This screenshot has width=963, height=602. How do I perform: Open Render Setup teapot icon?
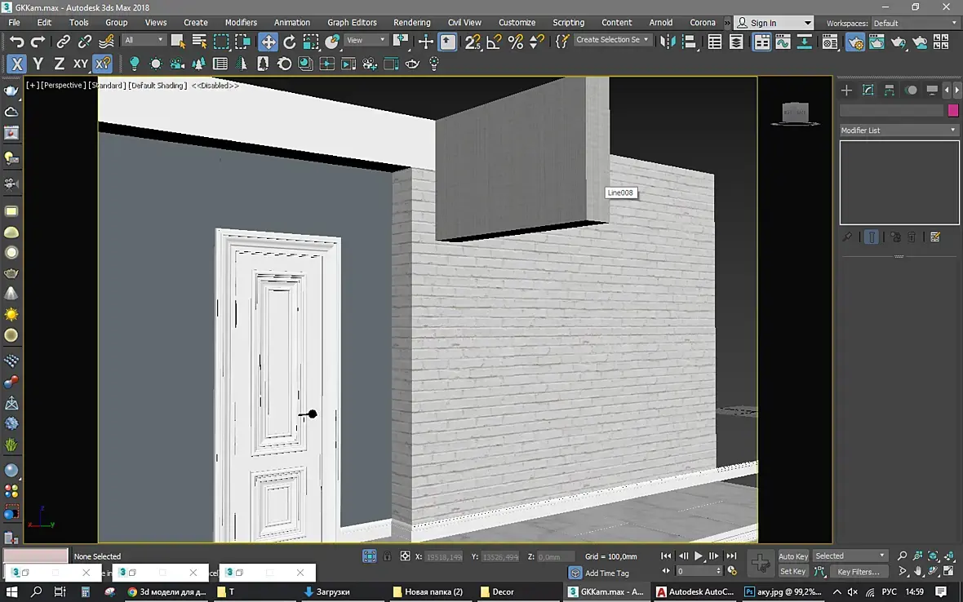(x=855, y=42)
